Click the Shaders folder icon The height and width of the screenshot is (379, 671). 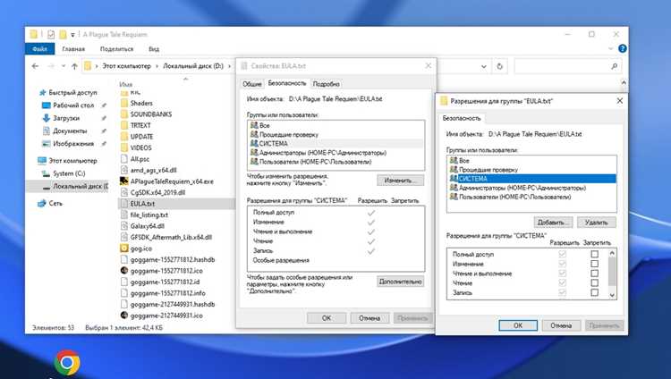[124, 103]
